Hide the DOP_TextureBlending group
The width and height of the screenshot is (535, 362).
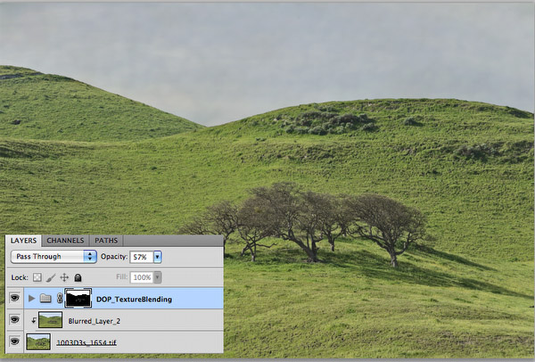tap(14, 298)
